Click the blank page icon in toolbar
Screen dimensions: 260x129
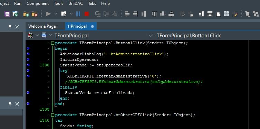tap(219, 14)
